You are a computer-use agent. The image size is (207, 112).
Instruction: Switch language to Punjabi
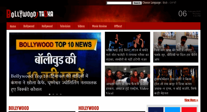coord(173,3)
